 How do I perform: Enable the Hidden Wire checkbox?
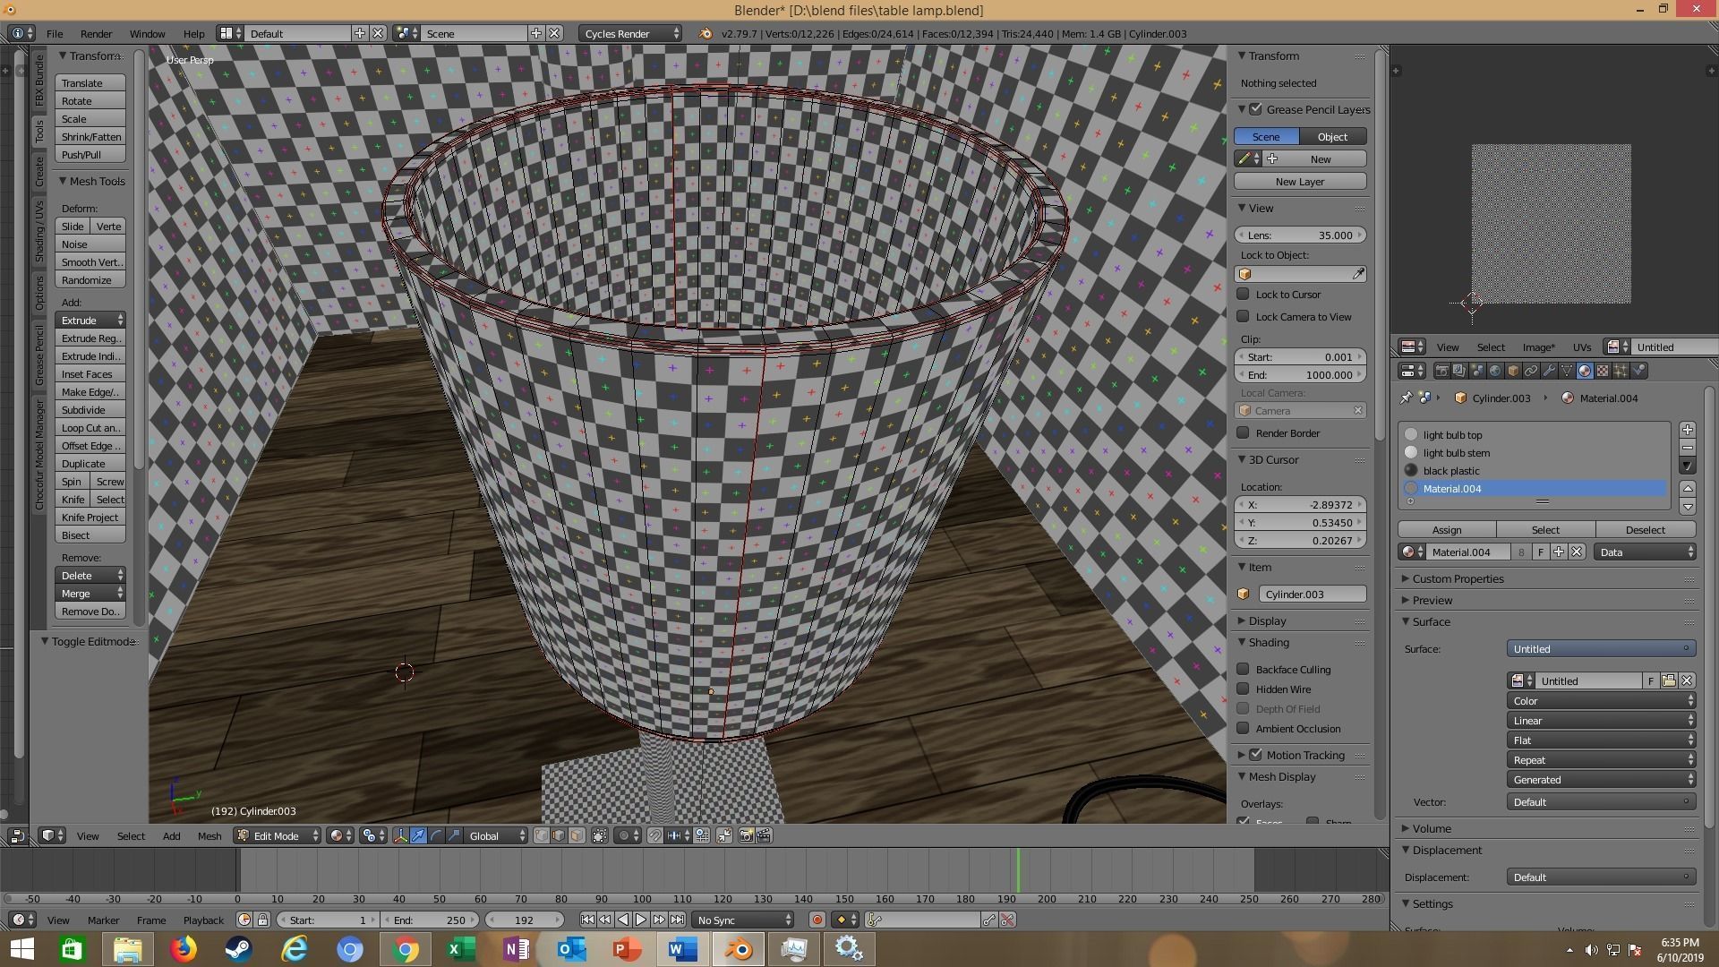1243,689
